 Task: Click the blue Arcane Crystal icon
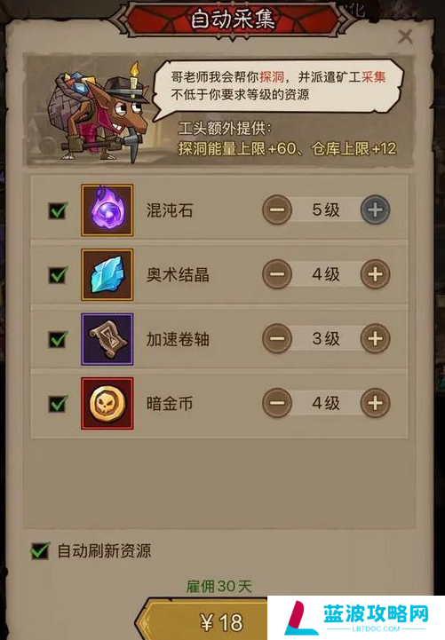[107, 274]
